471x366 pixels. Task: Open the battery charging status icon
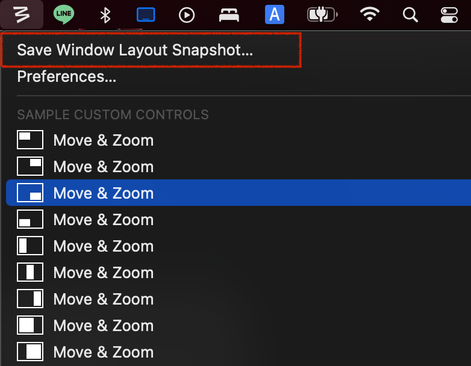[322, 14]
